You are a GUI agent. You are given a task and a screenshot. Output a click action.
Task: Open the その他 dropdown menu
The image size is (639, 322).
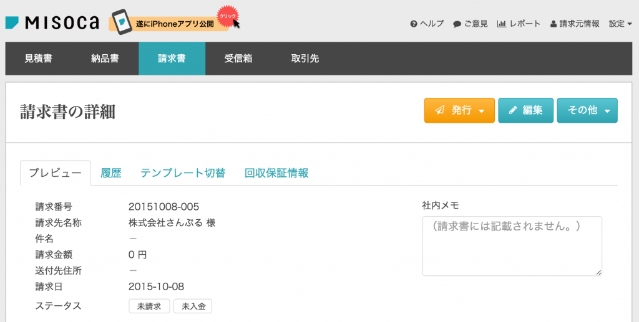587,110
